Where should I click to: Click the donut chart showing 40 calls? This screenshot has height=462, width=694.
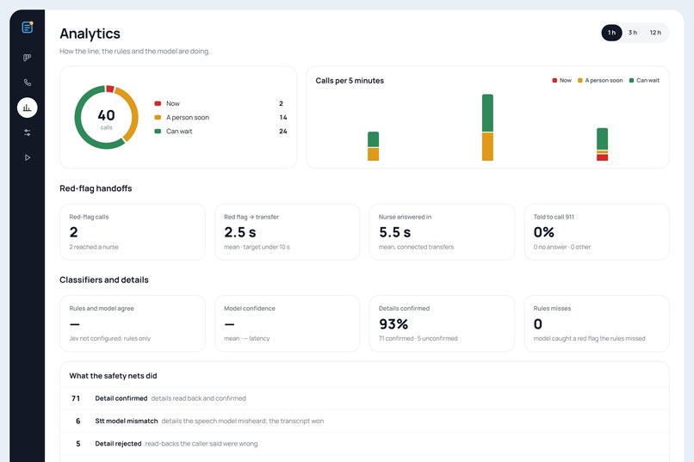pyautogui.click(x=106, y=117)
